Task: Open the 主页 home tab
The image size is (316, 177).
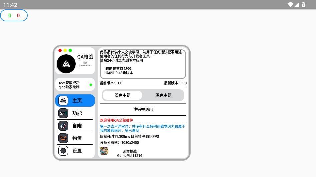Action: pyautogui.click(x=77, y=101)
